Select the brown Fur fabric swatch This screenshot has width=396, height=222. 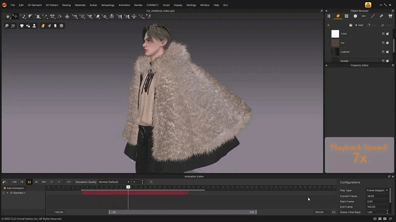tap(335, 43)
